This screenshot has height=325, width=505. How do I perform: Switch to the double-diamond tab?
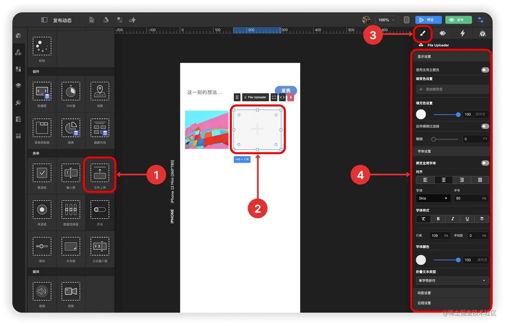click(443, 33)
